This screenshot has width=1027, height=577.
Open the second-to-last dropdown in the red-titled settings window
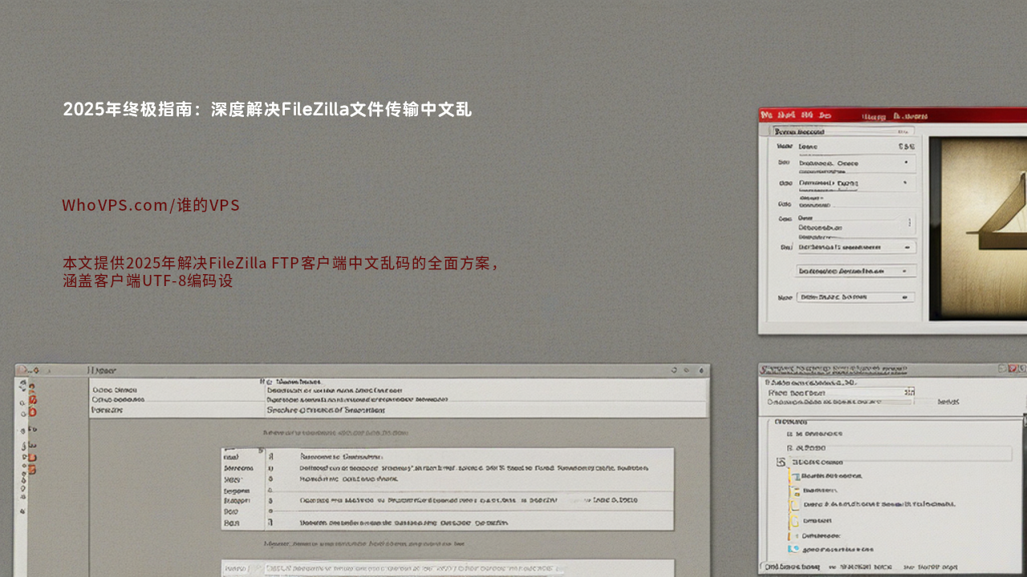(856, 272)
